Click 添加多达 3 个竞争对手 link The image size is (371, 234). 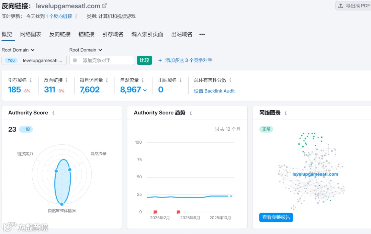[189, 60]
